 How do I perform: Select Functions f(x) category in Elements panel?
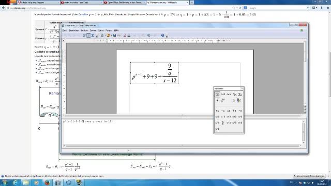tap(234, 94)
